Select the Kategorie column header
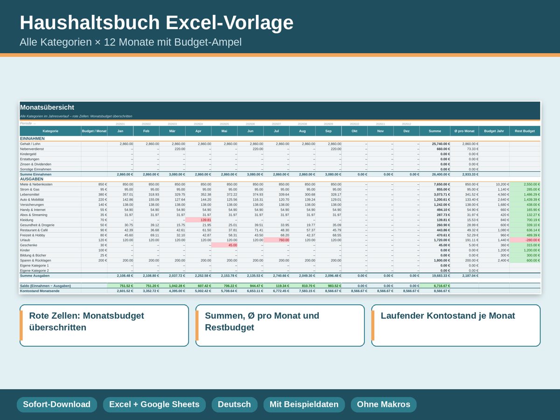560x420 pixels. [x=50, y=131]
